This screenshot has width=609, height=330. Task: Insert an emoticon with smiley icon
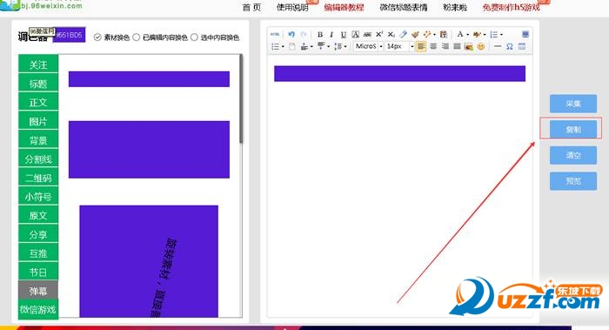[x=481, y=47]
